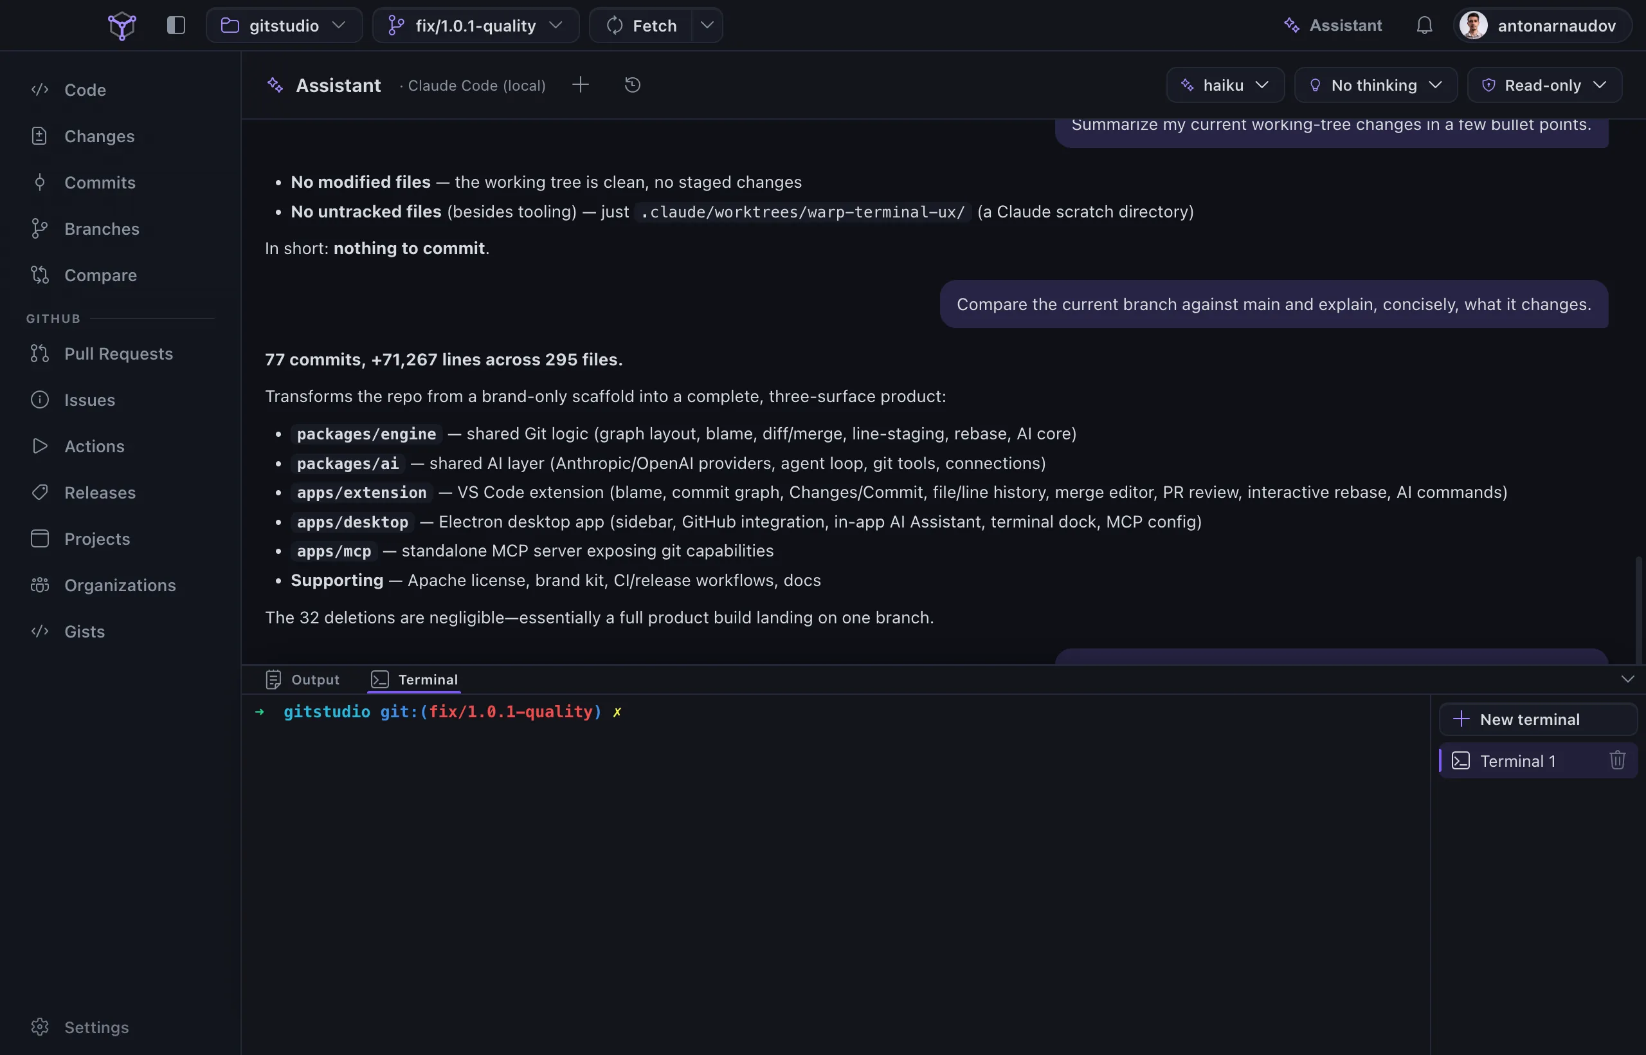Click the Actions play icon

click(40, 446)
